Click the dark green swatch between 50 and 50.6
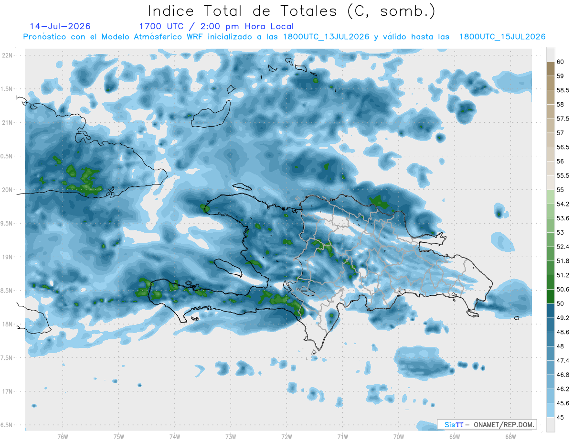Screen dimensions: 573x443 pos(551,296)
